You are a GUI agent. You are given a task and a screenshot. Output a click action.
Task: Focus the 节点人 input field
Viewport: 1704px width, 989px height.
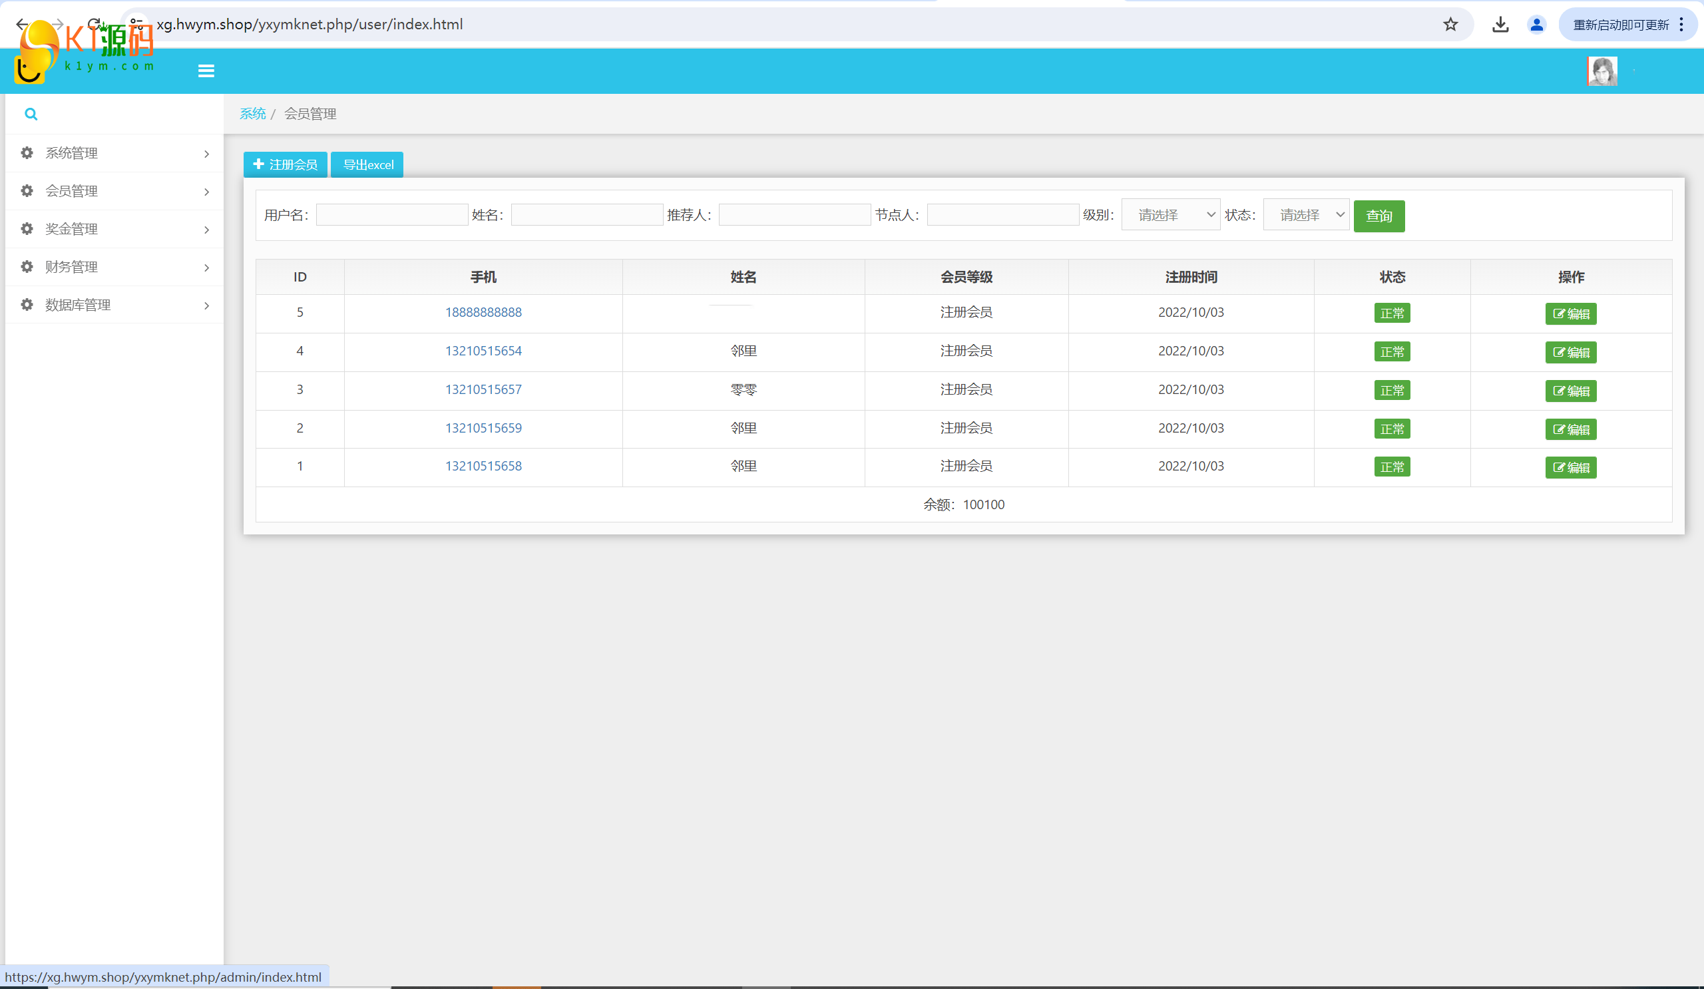tap(1003, 215)
